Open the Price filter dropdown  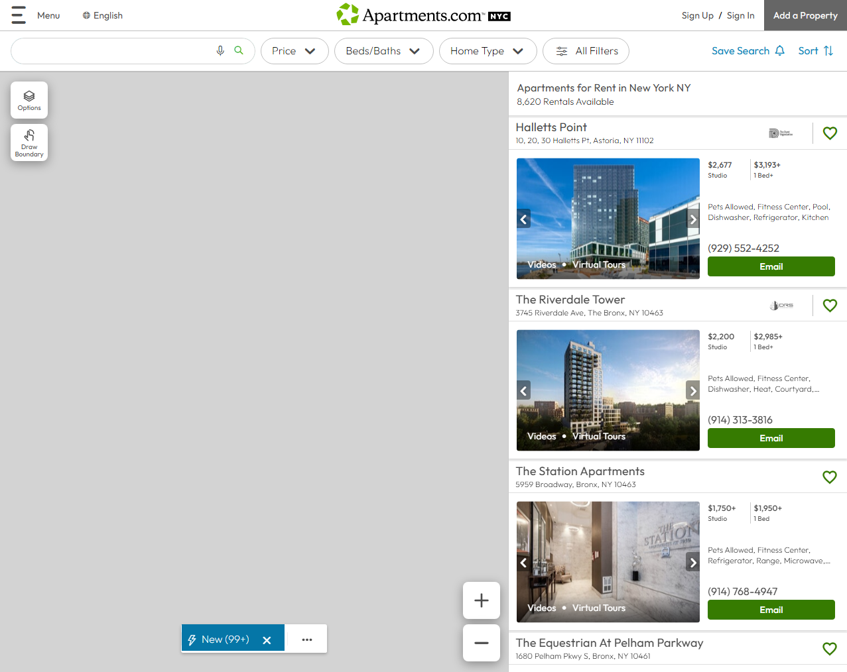coord(294,50)
